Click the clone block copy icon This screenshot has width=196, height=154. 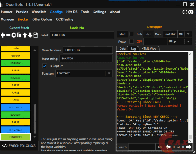[19, 35]
